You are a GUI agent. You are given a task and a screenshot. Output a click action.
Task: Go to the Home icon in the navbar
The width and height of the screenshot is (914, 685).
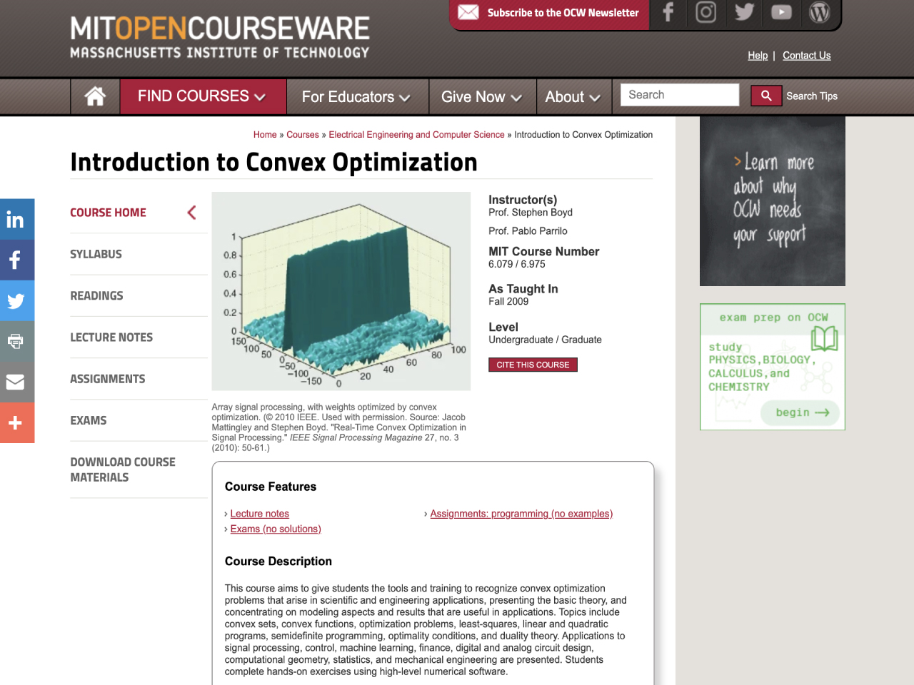pos(95,96)
